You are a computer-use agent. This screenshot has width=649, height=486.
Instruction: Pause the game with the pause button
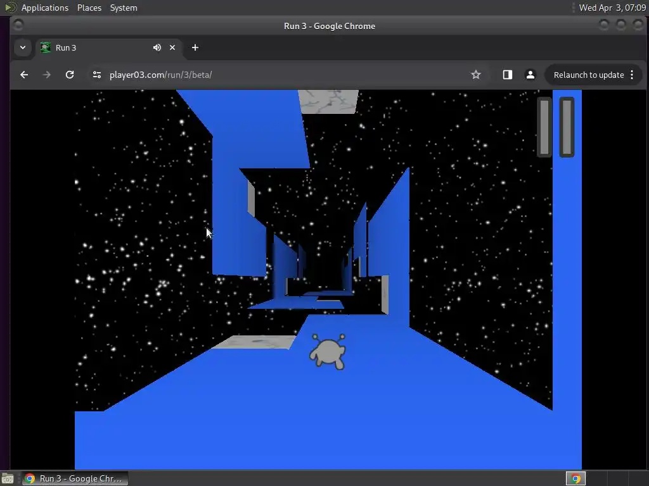[556, 127]
